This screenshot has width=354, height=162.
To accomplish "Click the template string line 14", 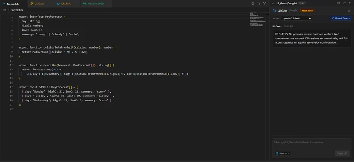I will [x=106, y=74].
